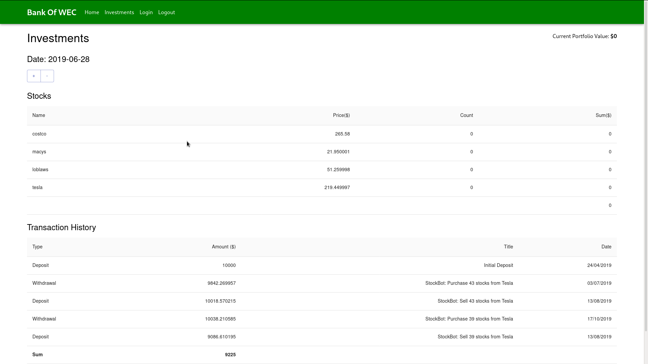This screenshot has height=364, width=648.
Task: Select the loblaws stock row
Action: [x=40, y=170]
